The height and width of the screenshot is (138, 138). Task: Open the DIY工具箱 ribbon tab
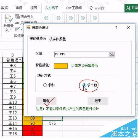[x=74, y=8]
